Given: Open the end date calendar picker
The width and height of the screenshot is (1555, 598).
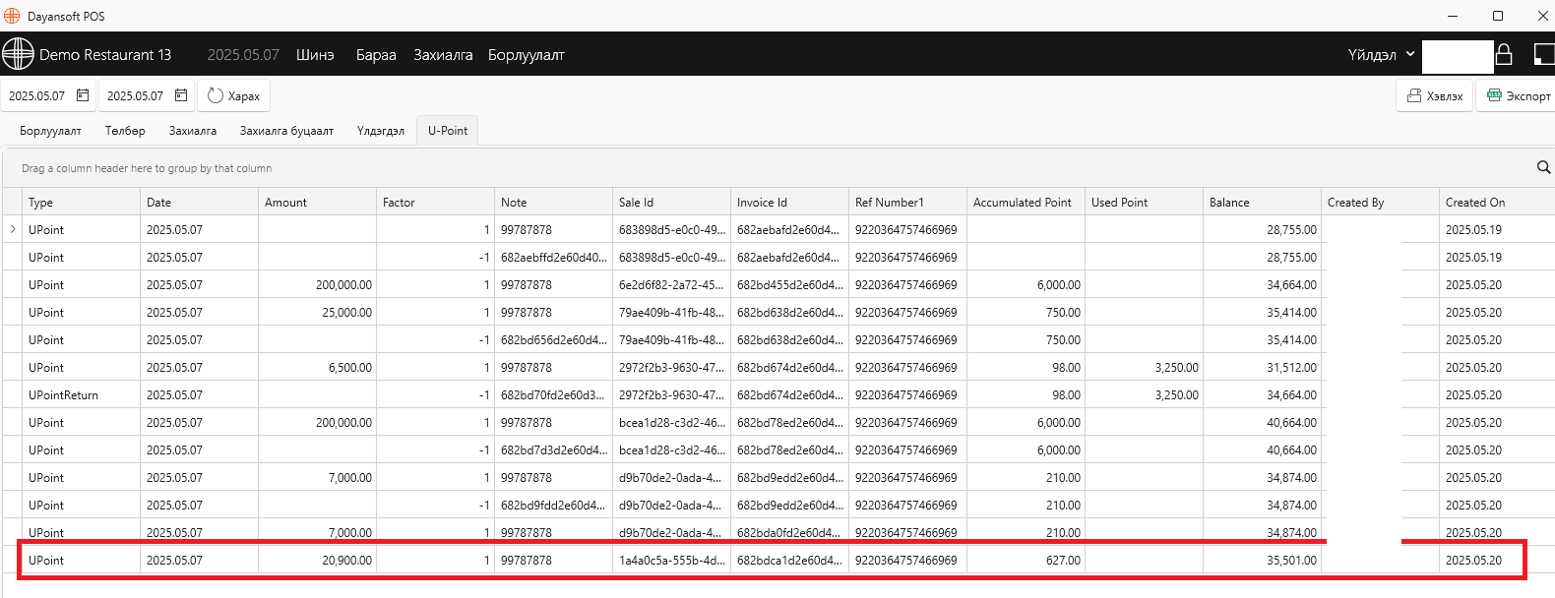Looking at the screenshot, I should 181,95.
